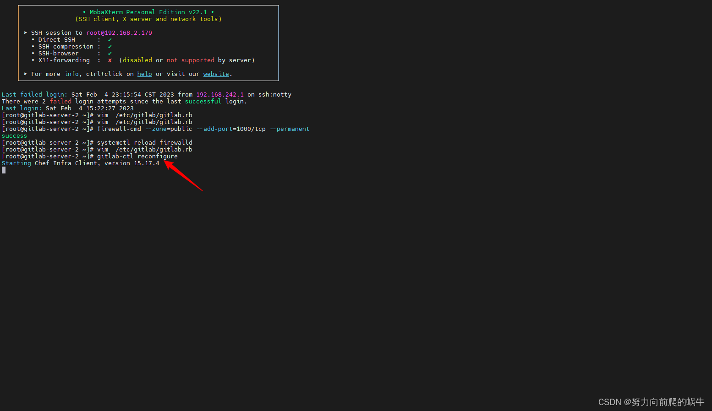Screen dimensions: 712x411
Task: Click the 'gitlab-ctl reconfigure' command
Action: click(x=137, y=156)
